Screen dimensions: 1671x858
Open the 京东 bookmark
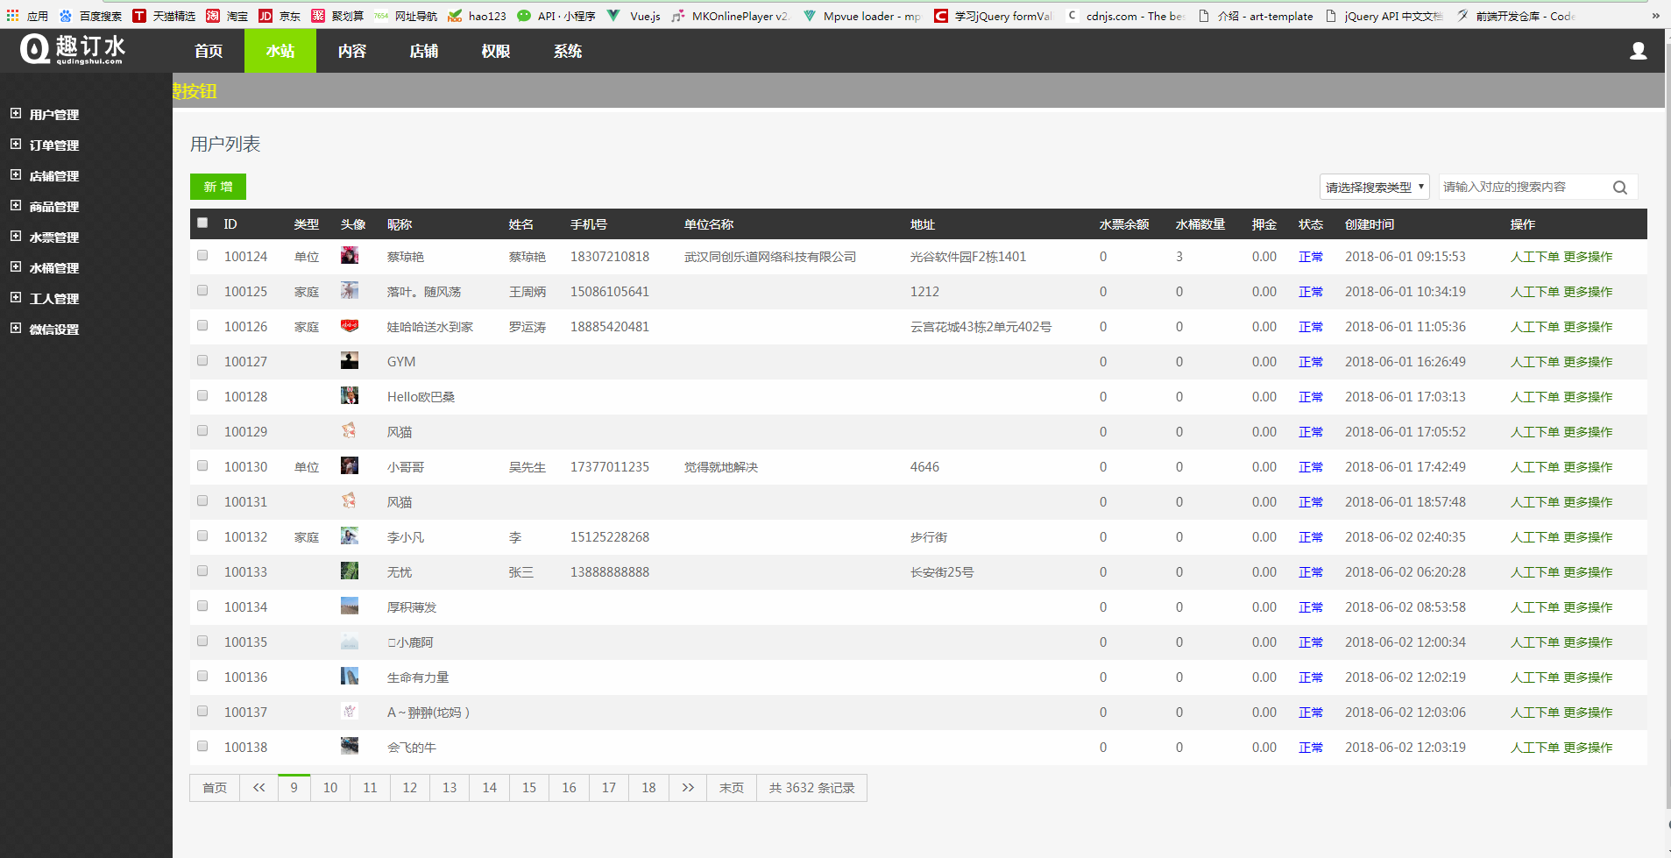(x=280, y=16)
